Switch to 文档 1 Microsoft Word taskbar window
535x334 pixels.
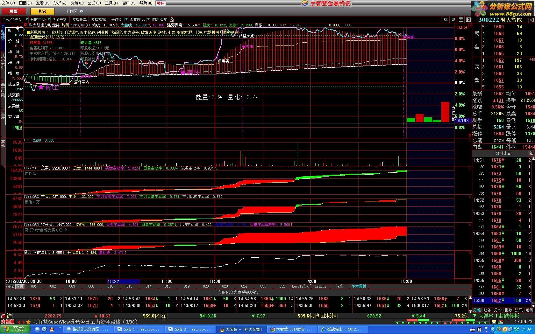(x=139, y=329)
